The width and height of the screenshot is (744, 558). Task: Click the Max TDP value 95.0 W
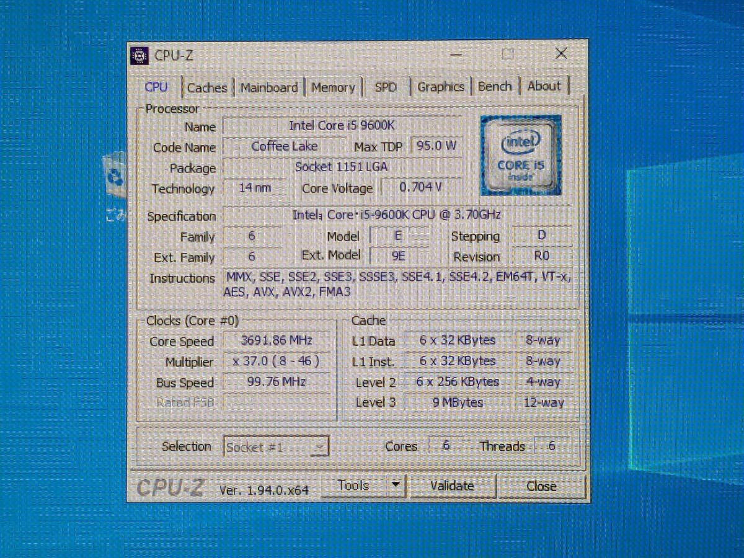tap(436, 146)
